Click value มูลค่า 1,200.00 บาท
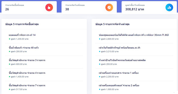The image size is (178, 94). pos(20,39)
